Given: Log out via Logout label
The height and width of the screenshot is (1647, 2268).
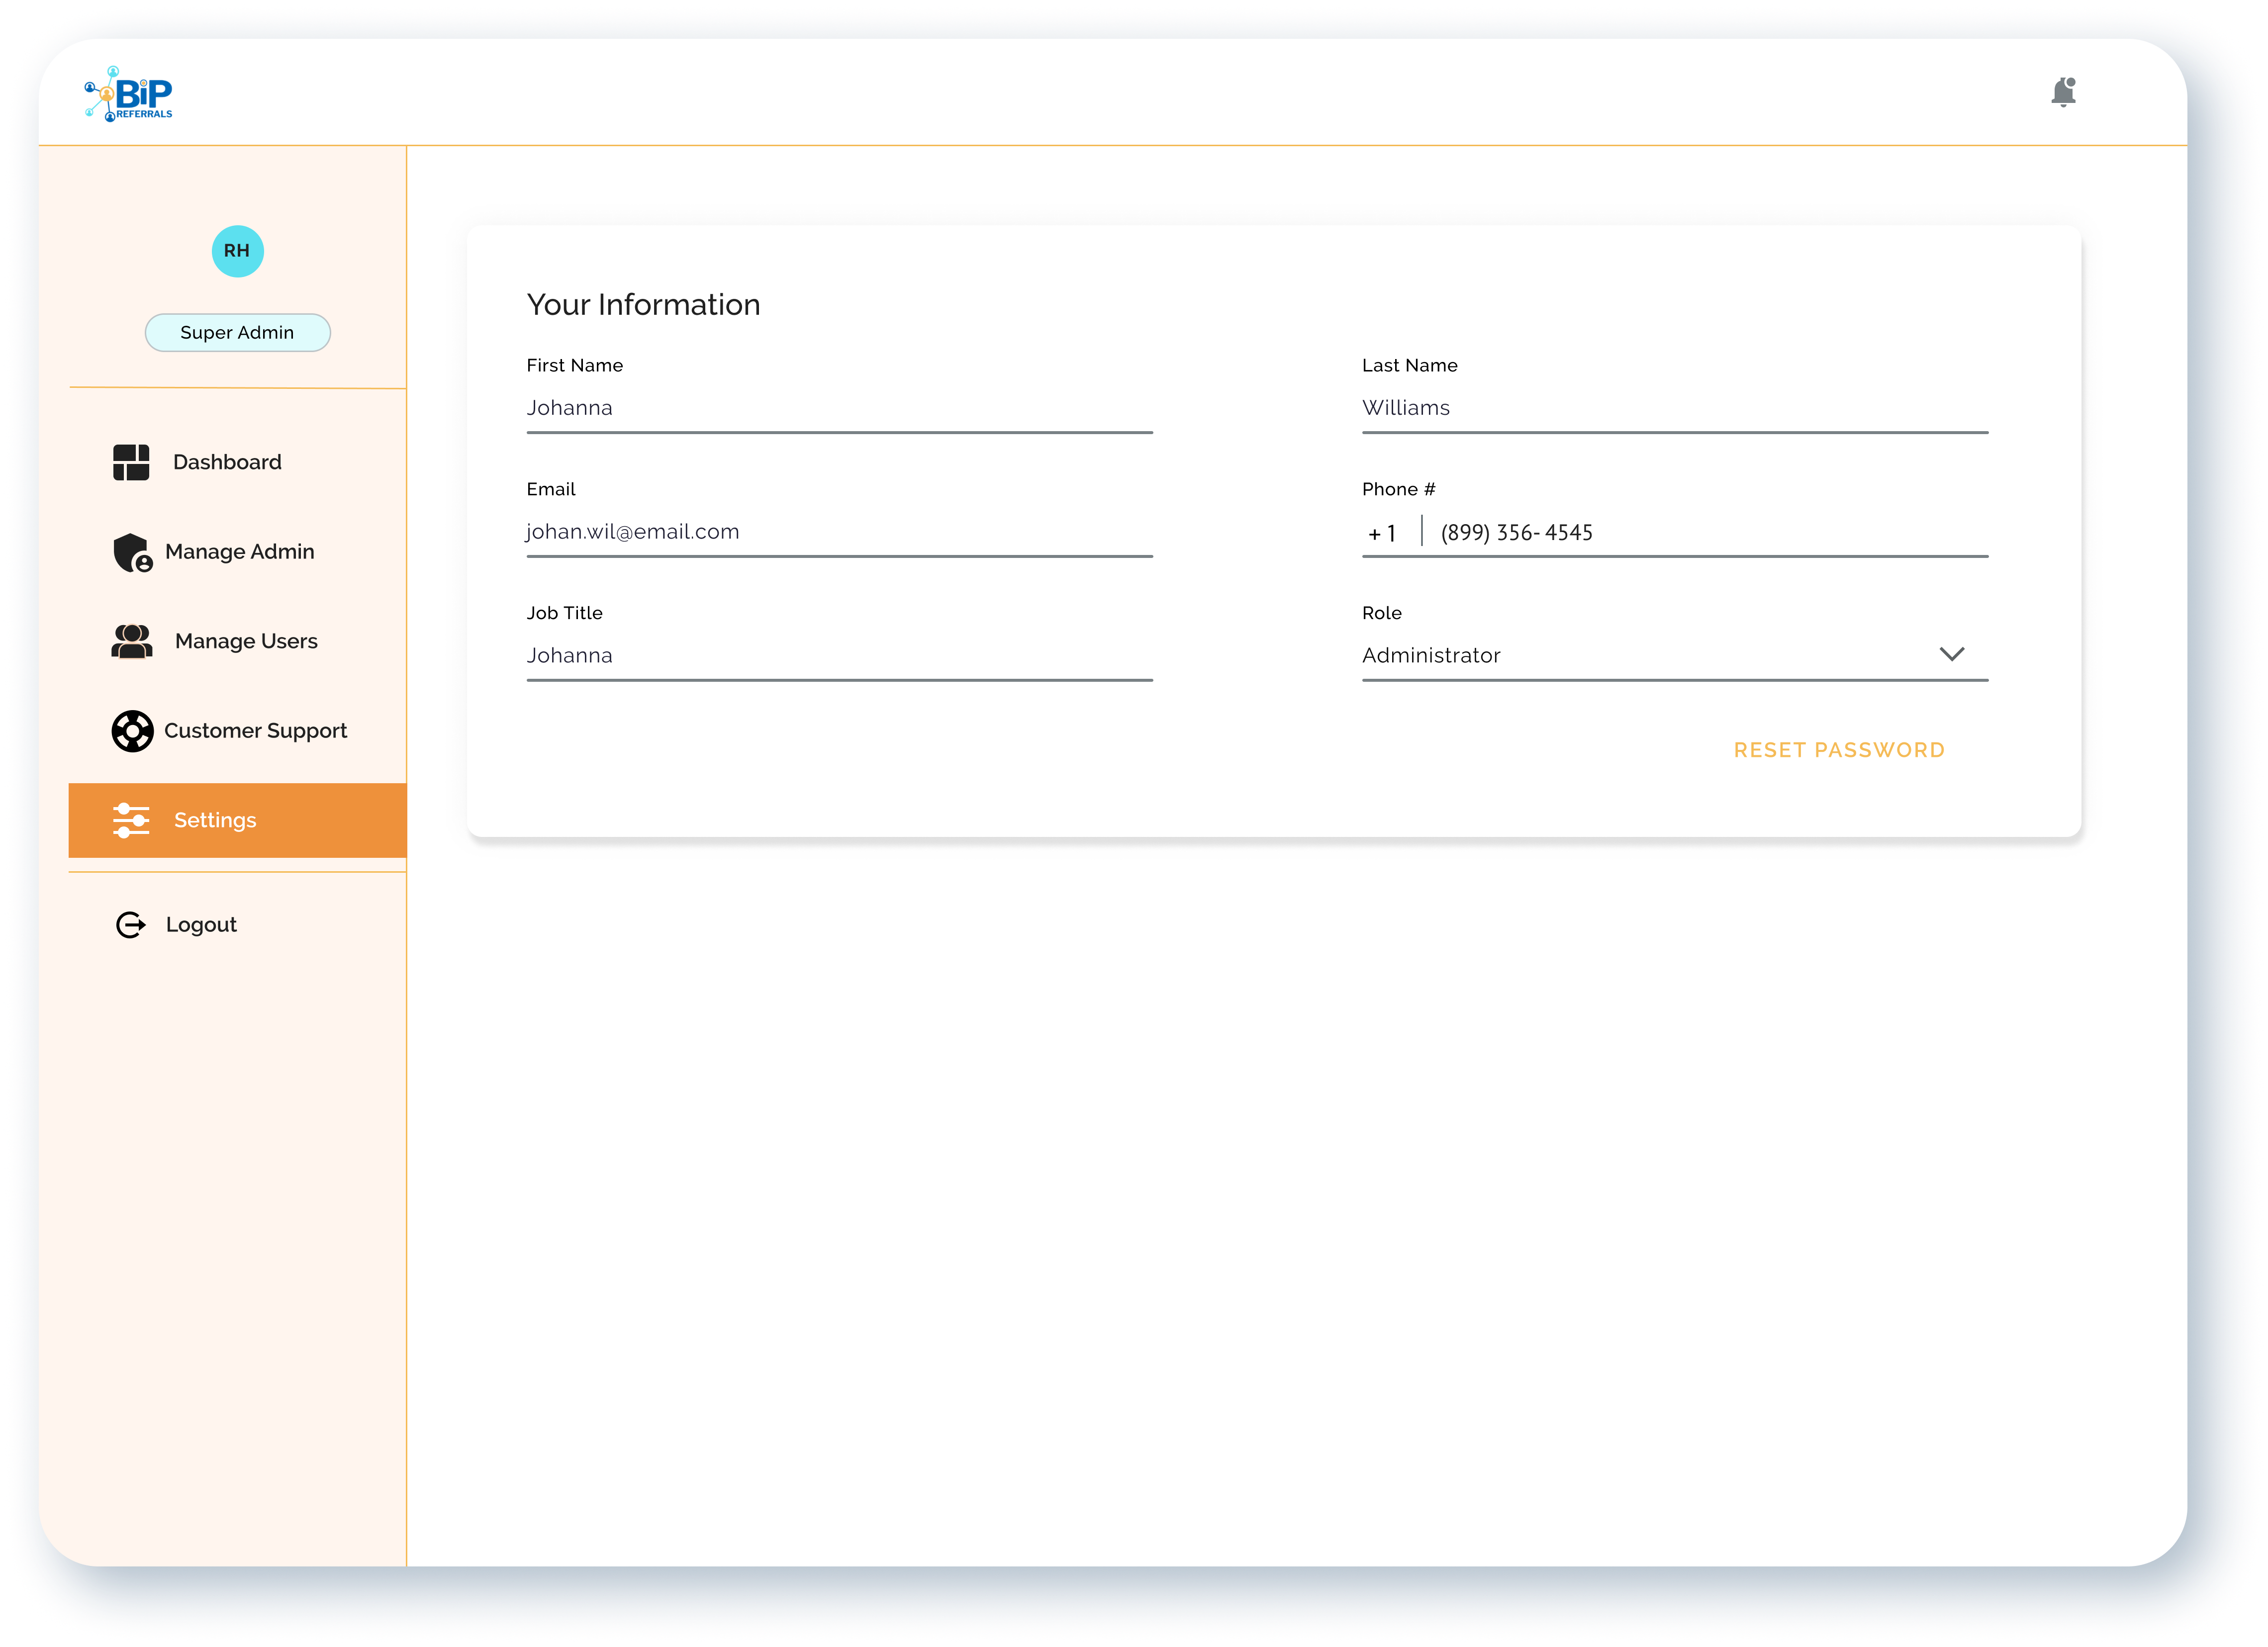Looking at the screenshot, I should point(201,925).
